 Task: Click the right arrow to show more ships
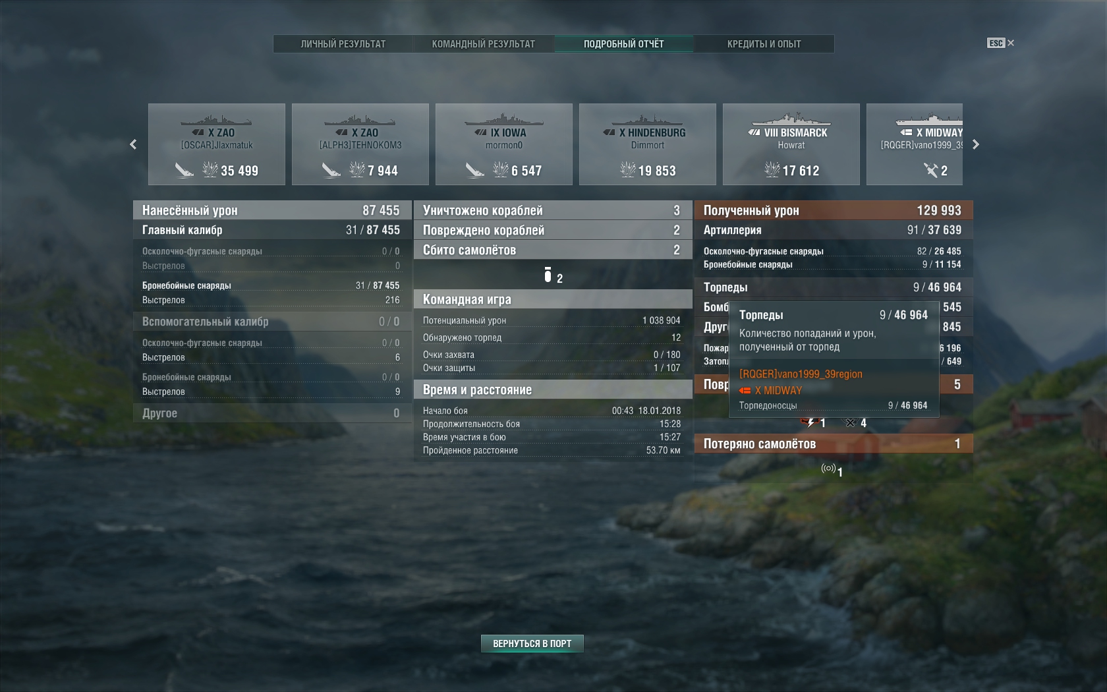(x=976, y=144)
